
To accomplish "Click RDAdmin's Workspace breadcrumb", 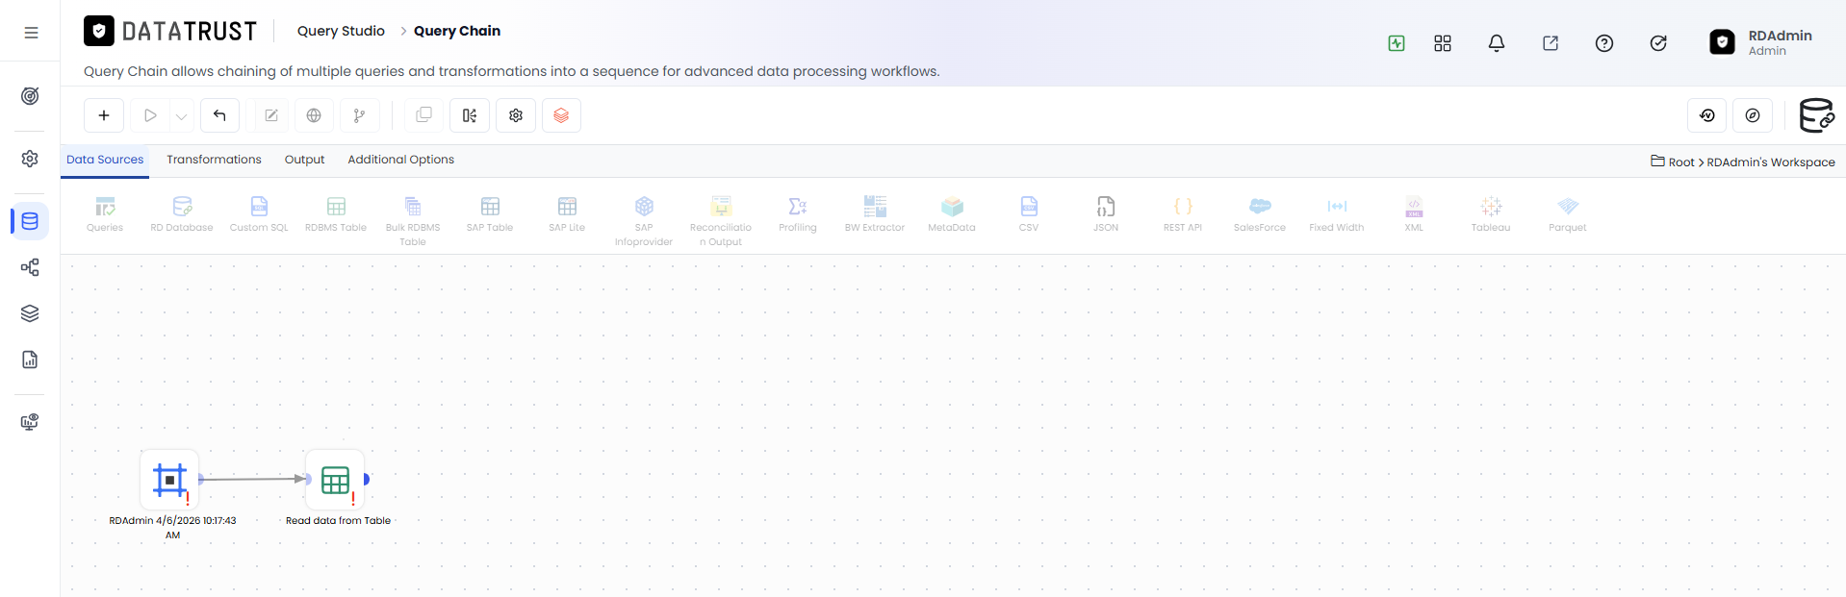I will coord(1771,162).
